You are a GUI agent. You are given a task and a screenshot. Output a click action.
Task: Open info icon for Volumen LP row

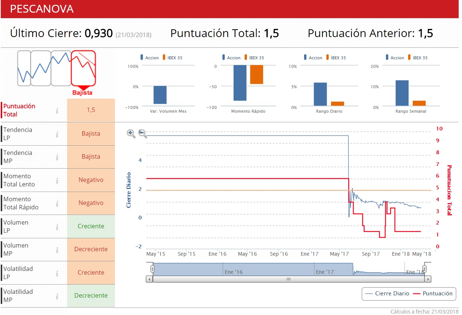pos(57,227)
